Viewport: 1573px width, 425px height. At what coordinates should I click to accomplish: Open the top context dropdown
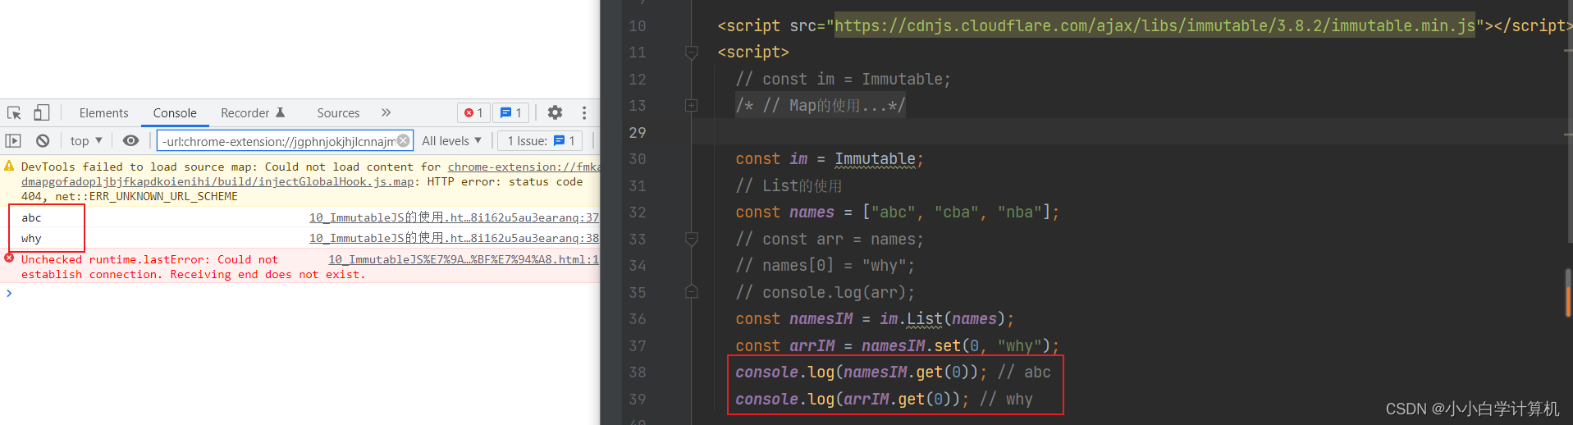(86, 141)
